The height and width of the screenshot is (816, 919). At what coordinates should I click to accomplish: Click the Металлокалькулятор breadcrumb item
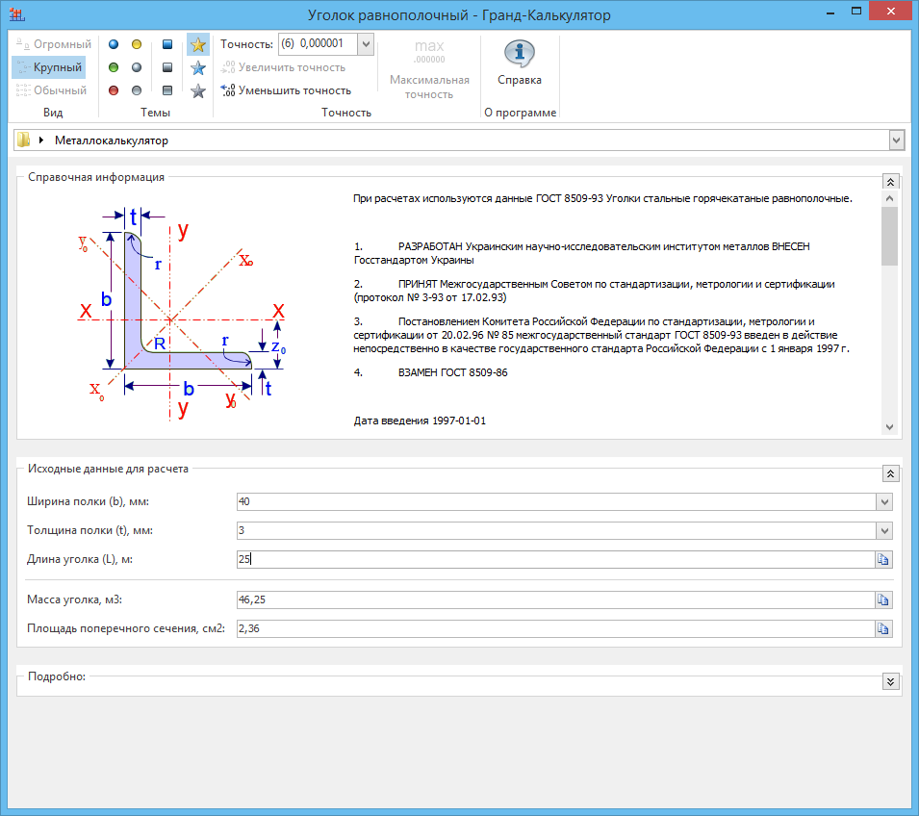[x=112, y=140]
